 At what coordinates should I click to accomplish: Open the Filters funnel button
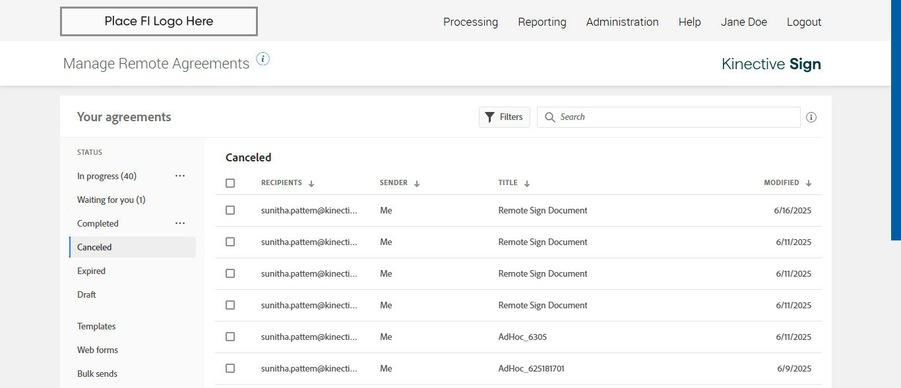pos(504,117)
